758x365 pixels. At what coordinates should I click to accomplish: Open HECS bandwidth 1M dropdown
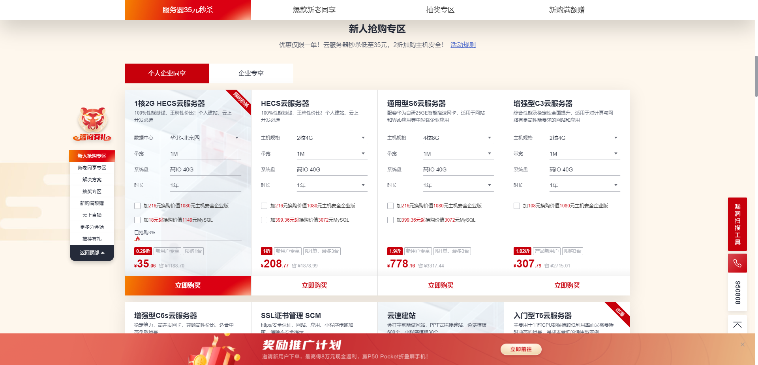(332, 154)
